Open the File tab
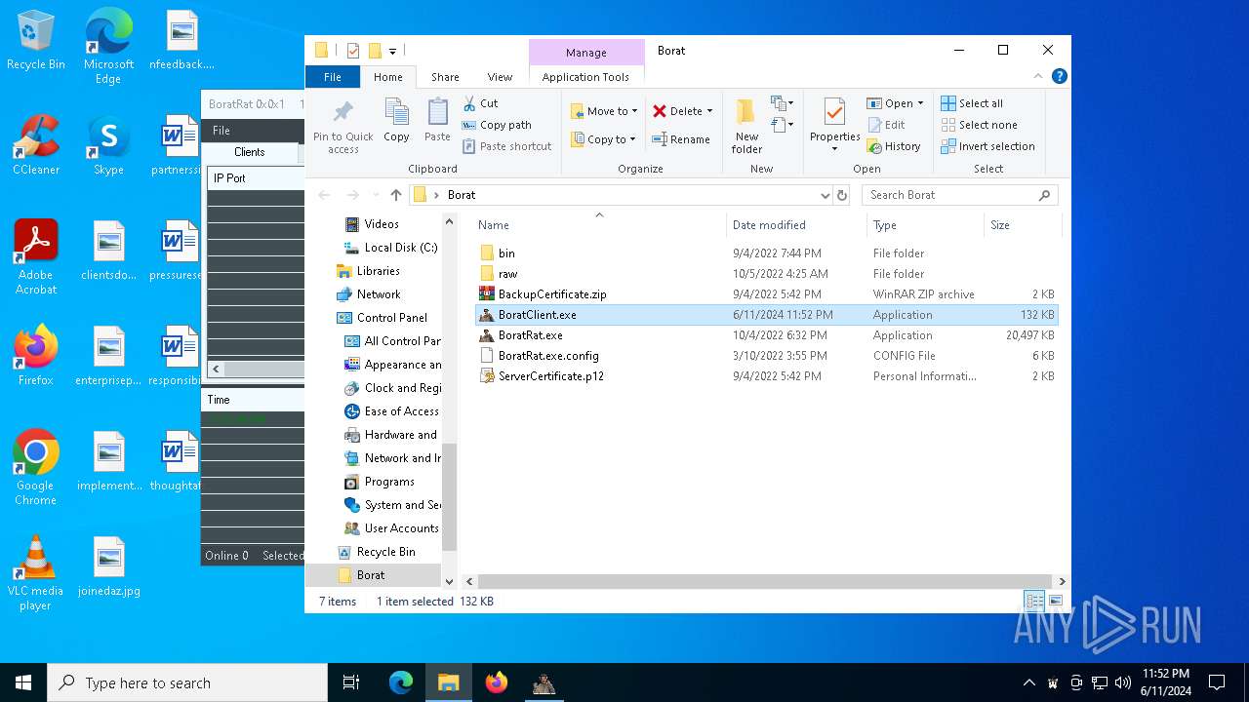 click(333, 77)
